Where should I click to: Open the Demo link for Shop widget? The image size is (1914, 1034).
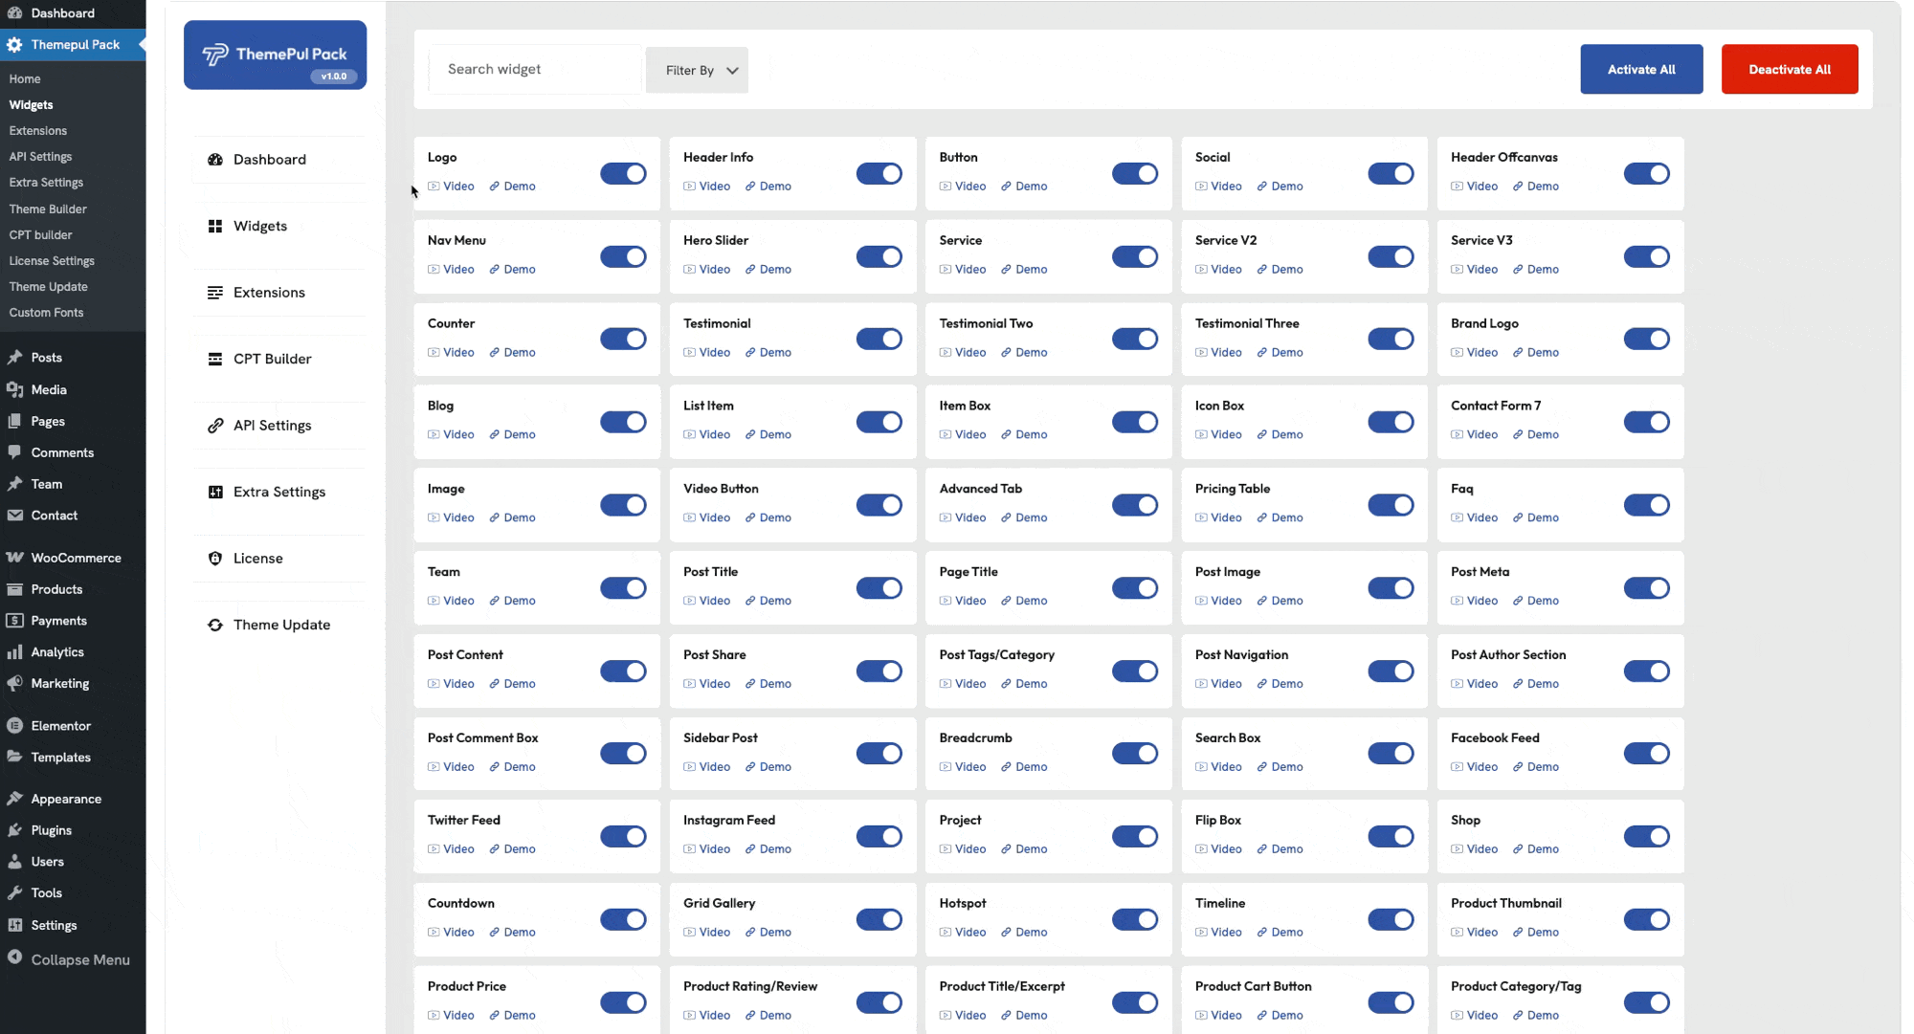point(1535,849)
